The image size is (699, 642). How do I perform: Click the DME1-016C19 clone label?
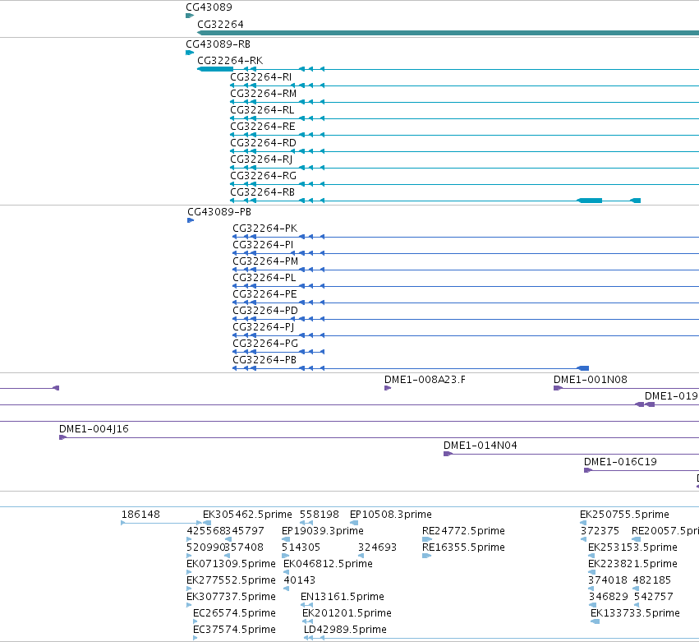620,462
